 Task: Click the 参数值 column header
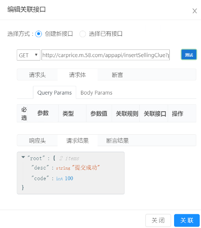99,113
